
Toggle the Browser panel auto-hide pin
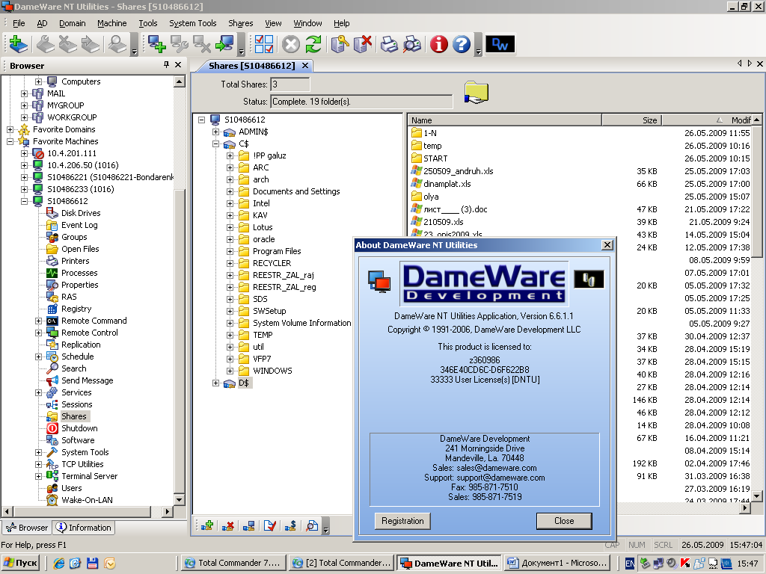coord(166,65)
